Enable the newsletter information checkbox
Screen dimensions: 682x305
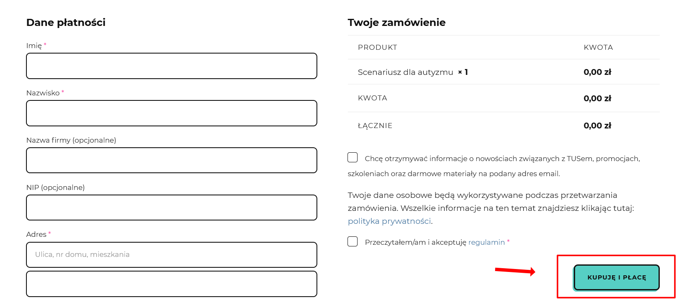(353, 157)
